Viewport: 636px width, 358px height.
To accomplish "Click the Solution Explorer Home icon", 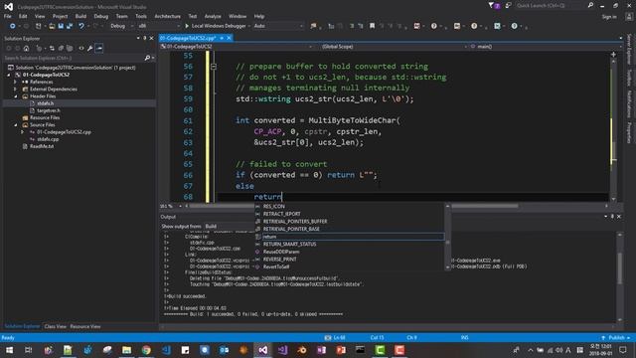I will 27,49.
